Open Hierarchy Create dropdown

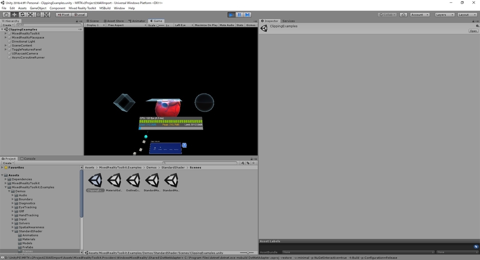point(8,25)
